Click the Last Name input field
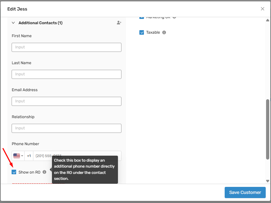 pyautogui.click(x=66, y=74)
